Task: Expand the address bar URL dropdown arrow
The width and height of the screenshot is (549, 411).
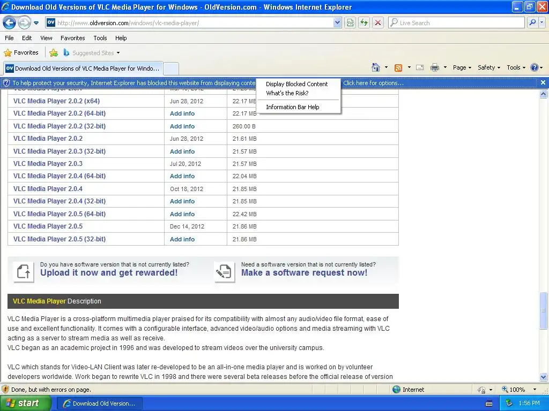Action: [x=337, y=22]
